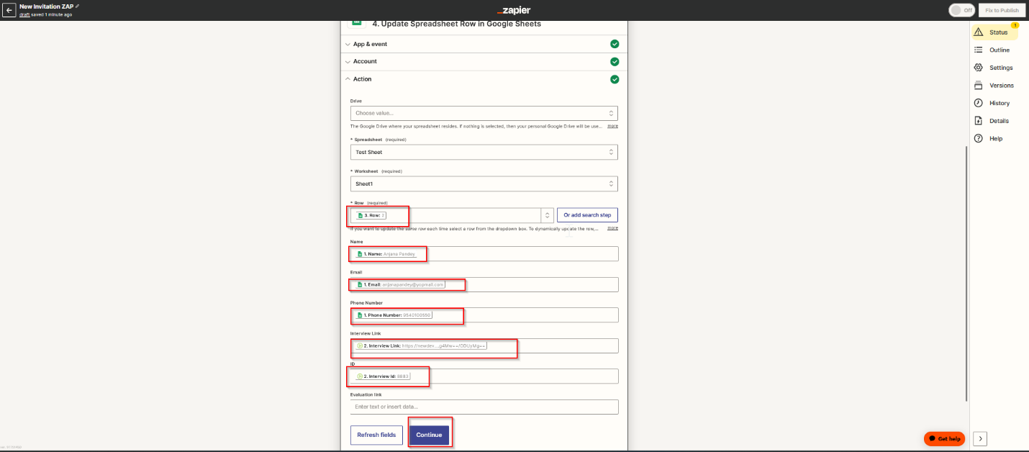Open Status warning icon in sidebar
Viewport: 1029px width, 452px height.
click(978, 32)
